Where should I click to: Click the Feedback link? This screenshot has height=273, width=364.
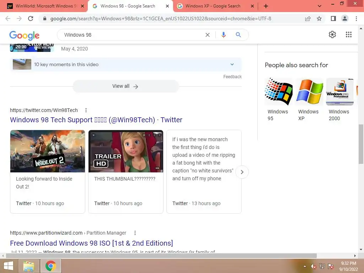point(232,77)
